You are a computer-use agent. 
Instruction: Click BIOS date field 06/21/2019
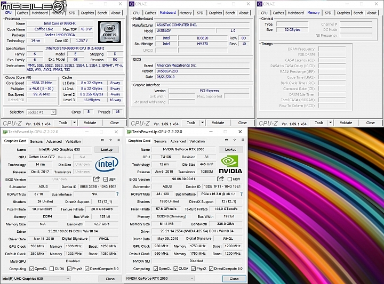click(203, 77)
